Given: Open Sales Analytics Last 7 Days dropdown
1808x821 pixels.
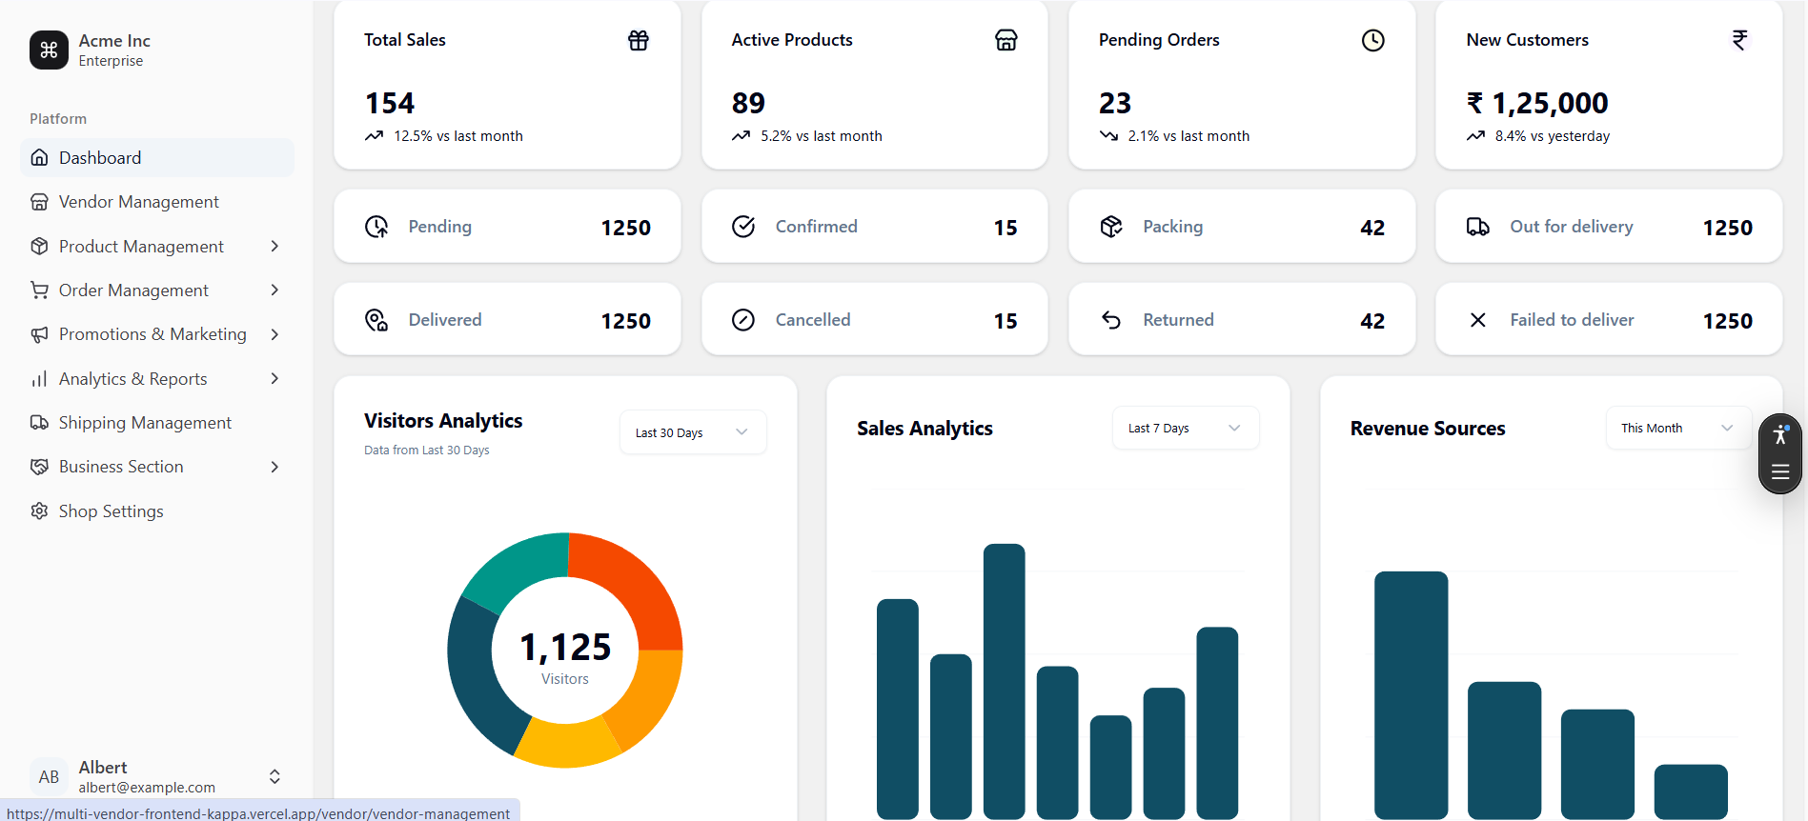Looking at the screenshot, I should pyautogui.click(x=1185, y=429).
